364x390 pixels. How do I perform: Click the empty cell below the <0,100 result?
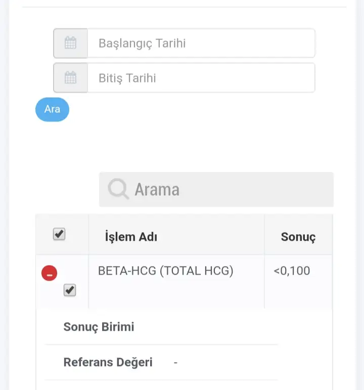297,293
